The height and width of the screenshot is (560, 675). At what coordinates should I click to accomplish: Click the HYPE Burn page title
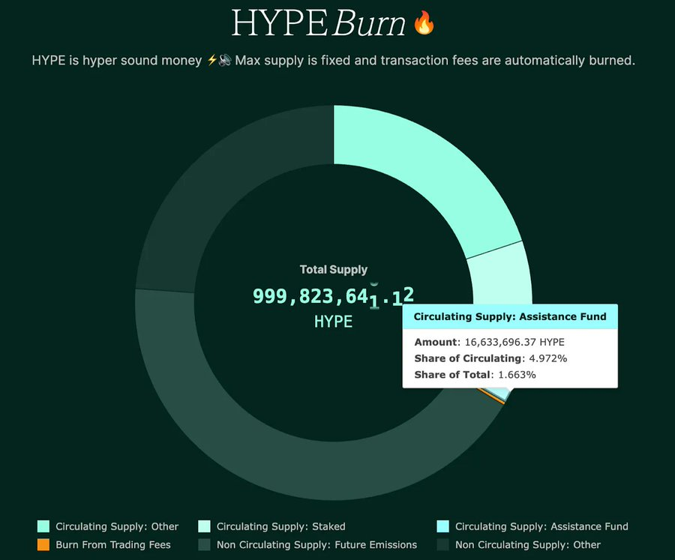point(320,23)
